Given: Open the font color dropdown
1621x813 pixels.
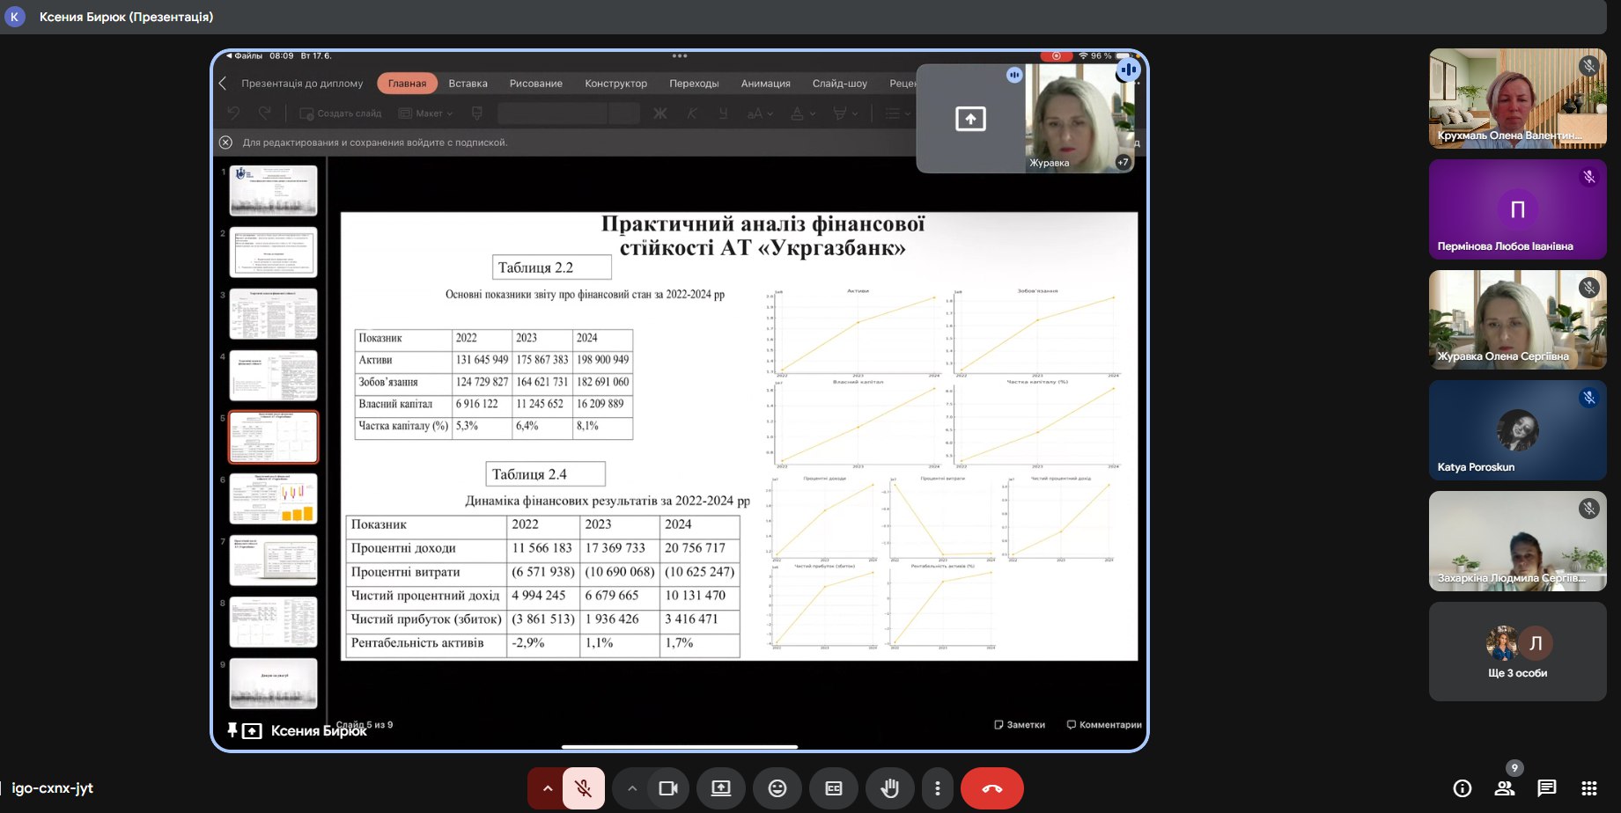Looking at the screenshot, I should coord(802,114).
